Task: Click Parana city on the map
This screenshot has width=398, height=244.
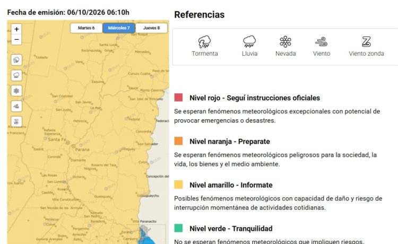Action: pos(82,150)
